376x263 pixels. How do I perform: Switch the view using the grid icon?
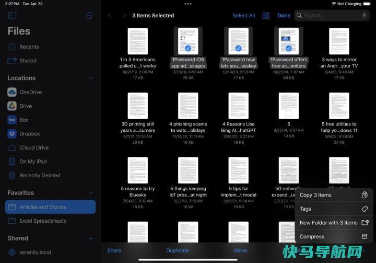point(266,16)
